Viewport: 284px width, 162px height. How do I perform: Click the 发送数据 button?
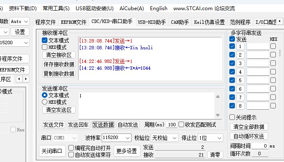103,125
